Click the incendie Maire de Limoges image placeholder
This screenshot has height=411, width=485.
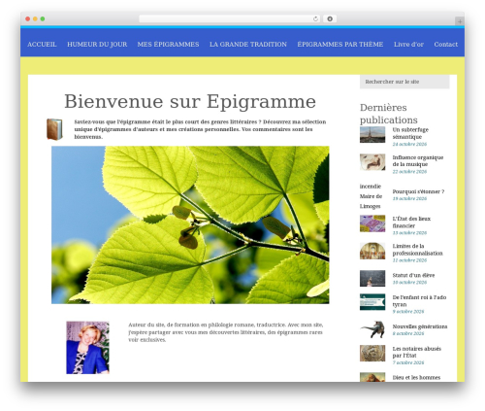tap(371, 196)
